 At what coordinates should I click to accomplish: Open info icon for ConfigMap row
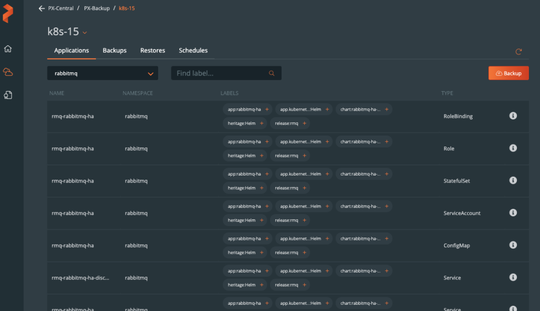(x=513, y=245)
